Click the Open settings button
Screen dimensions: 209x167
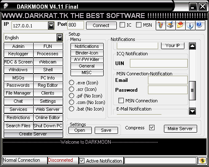pyautogui.click(x=80, y=131)
